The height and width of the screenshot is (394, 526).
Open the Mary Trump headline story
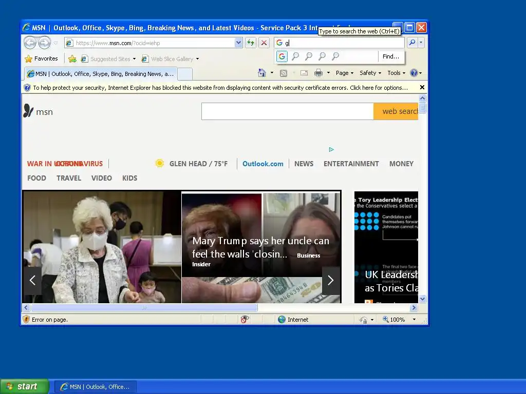click(x=260, y=247)
